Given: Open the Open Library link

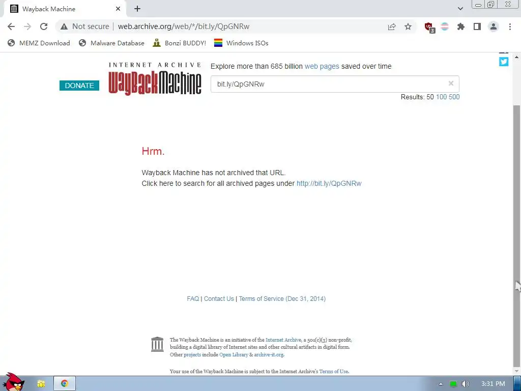Looking at the screenshot, I should [234, 355].
